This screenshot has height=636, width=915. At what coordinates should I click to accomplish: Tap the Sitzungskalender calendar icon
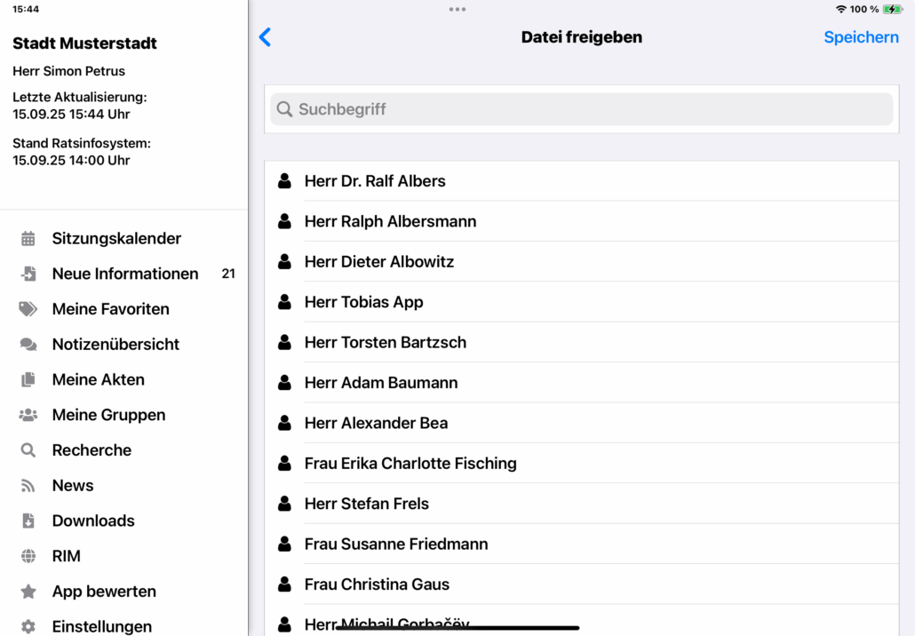point(28,238)
